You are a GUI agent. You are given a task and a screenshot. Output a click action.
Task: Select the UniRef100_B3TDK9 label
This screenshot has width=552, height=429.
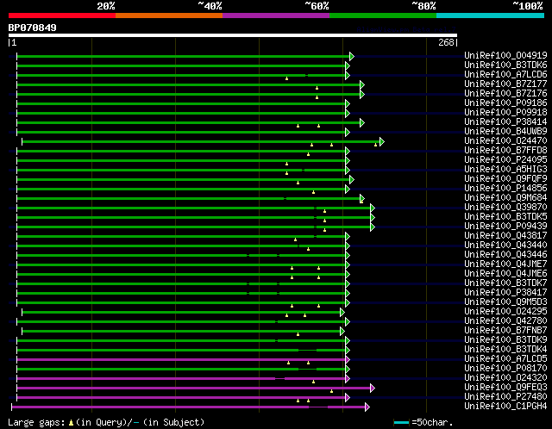[x=505, y=340]
